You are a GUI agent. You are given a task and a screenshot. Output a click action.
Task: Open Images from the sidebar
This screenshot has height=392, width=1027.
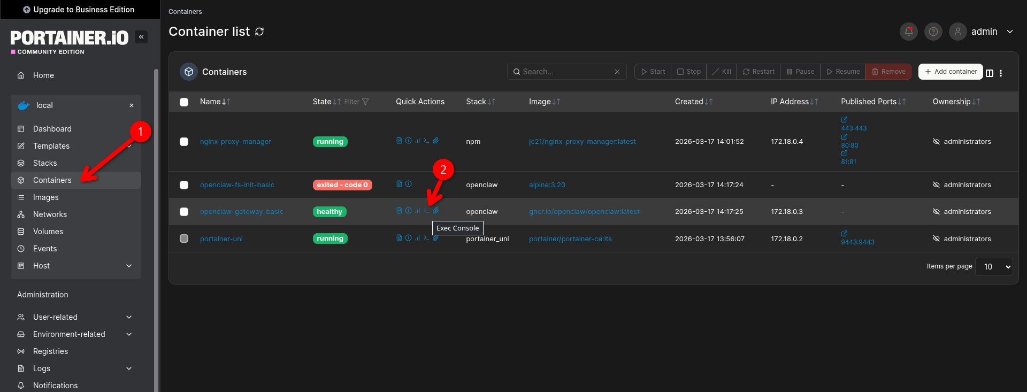click(76, 197)
